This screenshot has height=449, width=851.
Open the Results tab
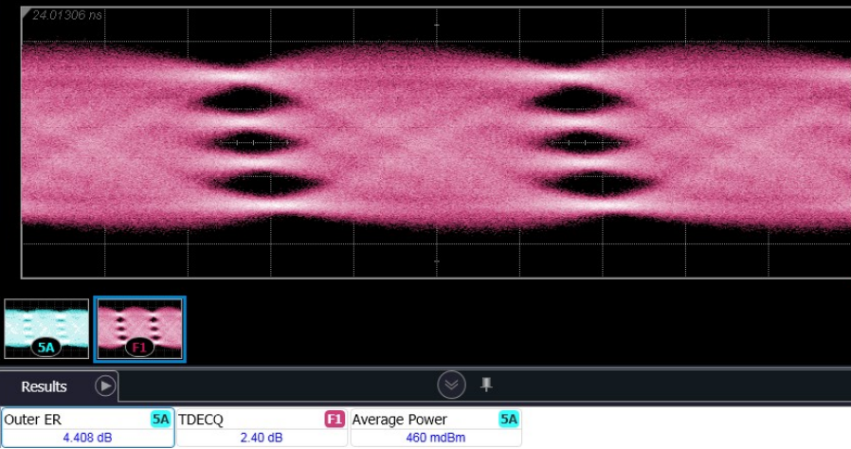tap(45, 386)
